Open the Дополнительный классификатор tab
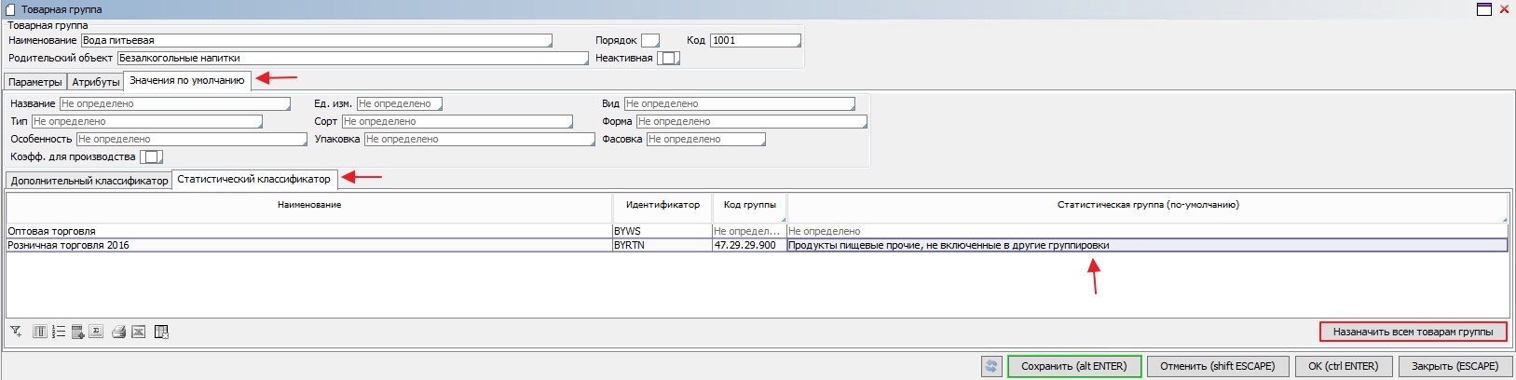 coord(89,181)
